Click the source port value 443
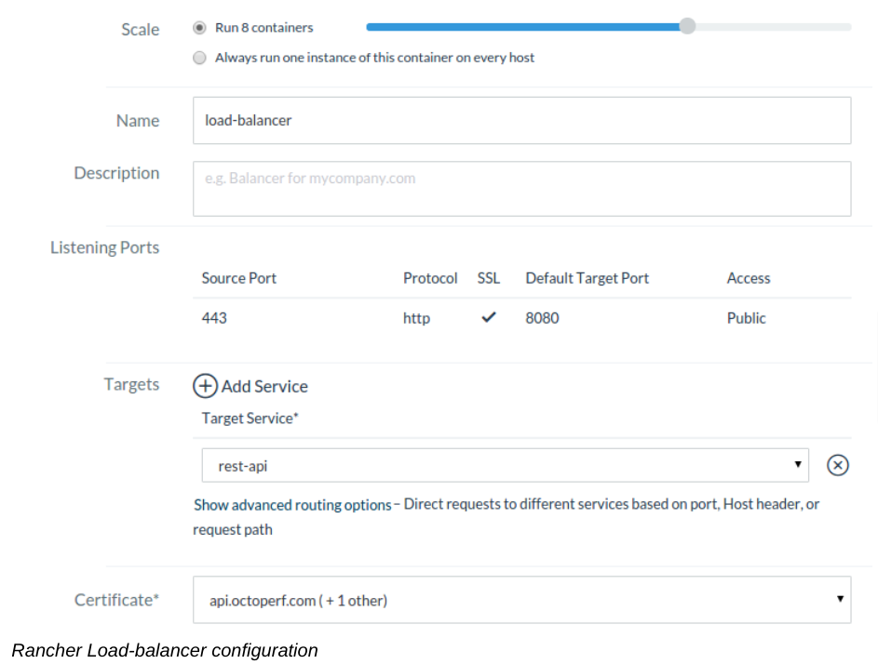Image resolution: width=878 pixels, height=664 pixels. point(214,318)
